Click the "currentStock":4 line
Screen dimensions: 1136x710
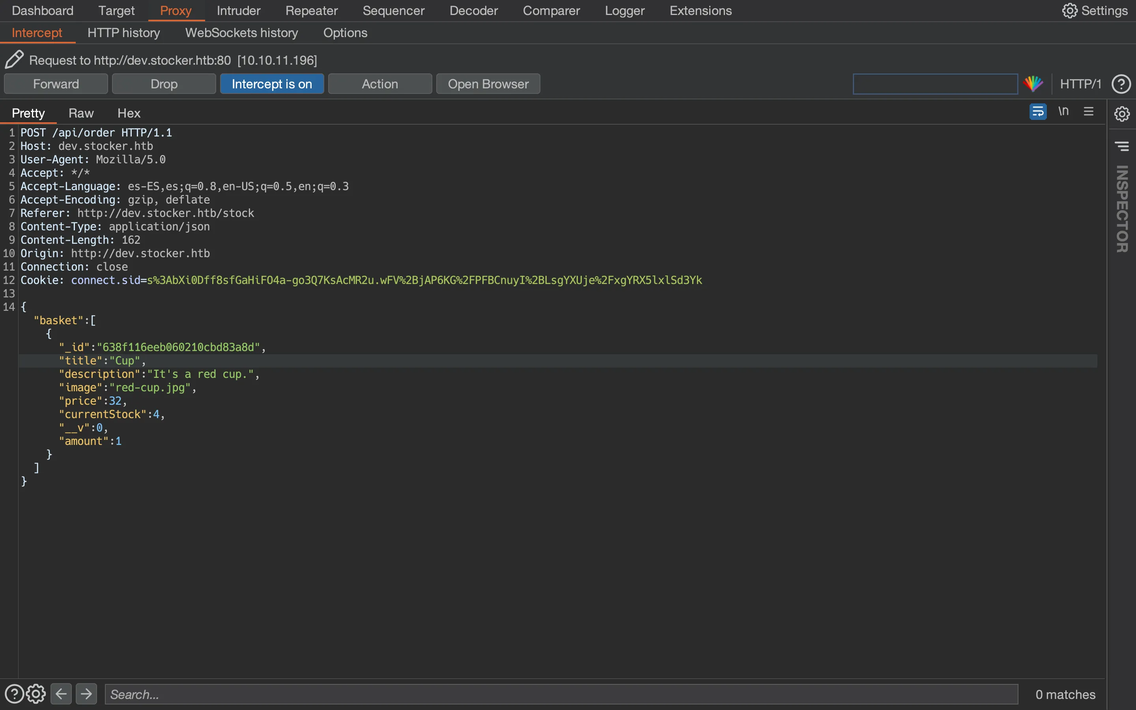[x=112, y=414]
